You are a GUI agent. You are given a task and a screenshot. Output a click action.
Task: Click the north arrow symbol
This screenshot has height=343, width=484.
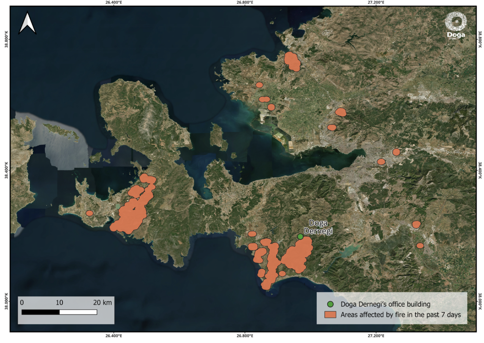click(x=27, y=23)
